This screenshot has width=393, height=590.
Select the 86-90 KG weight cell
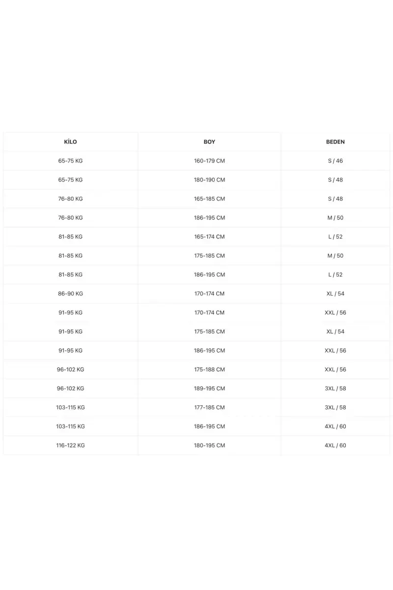[70, 294]
